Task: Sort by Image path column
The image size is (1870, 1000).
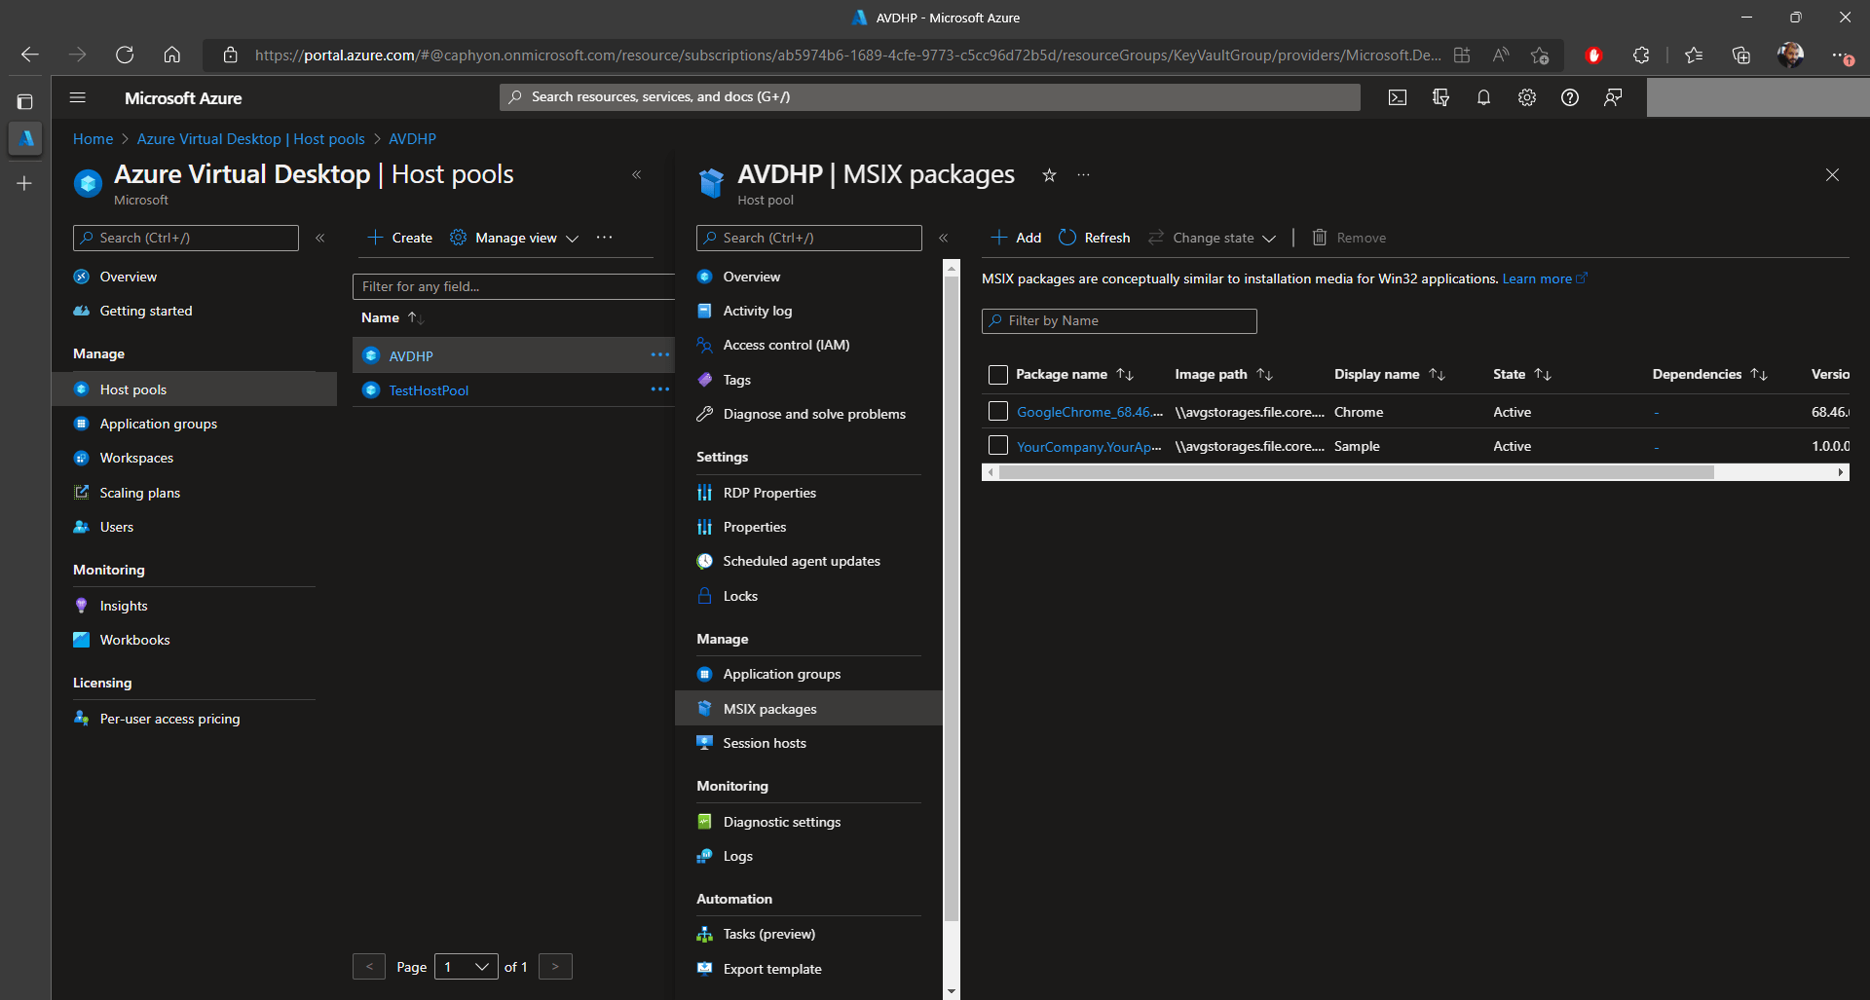Action: point(1223,375)
